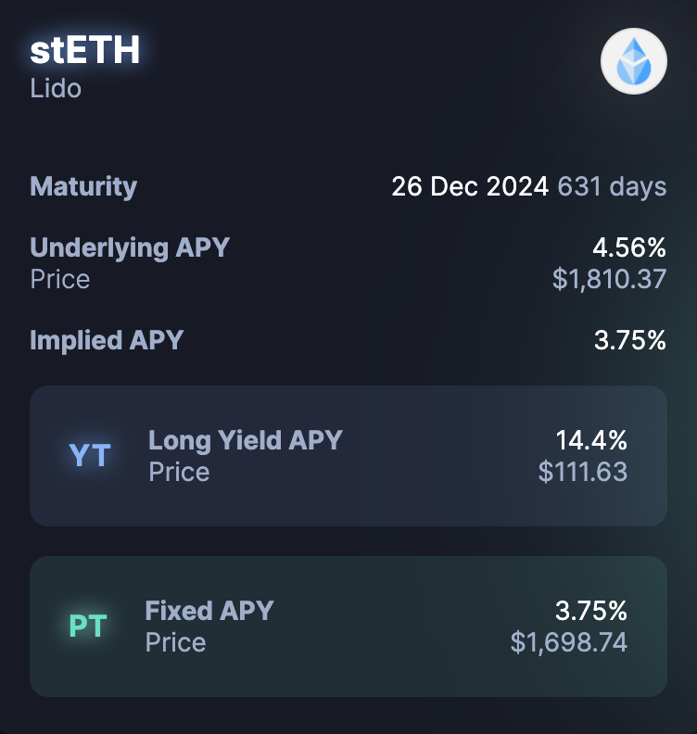Viewport: 697px width, 734px height.
Task: Click the $1,698.74 PT price
Action: 569,642
